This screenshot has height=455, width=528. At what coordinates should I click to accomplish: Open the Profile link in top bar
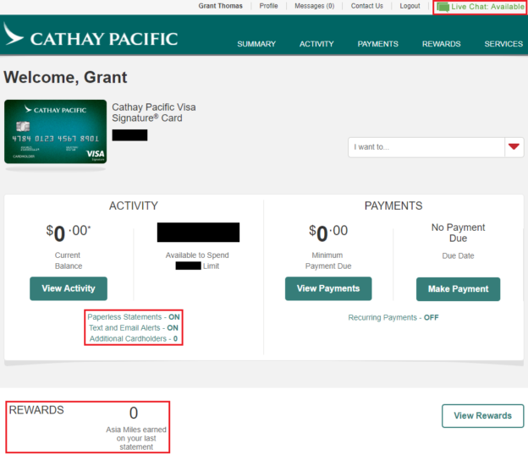point(268,6)
